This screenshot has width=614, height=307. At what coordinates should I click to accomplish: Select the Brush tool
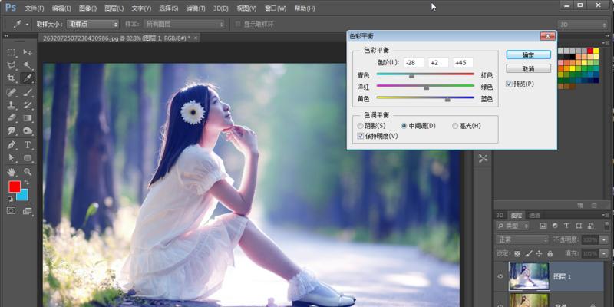click(x=28, y=92)
